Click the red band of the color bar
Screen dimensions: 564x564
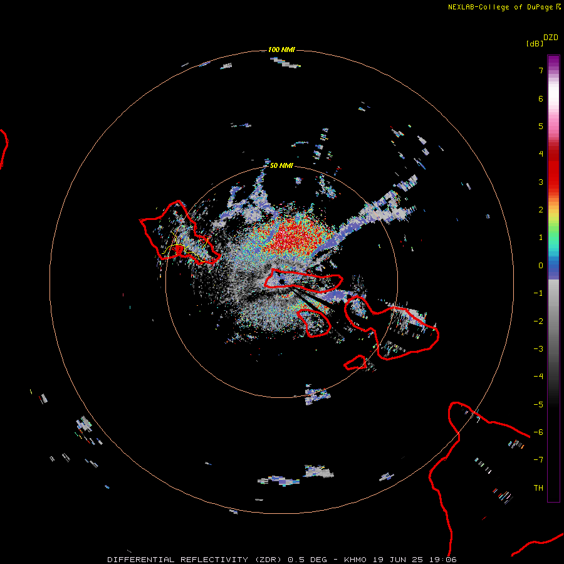tap(553, 167)
